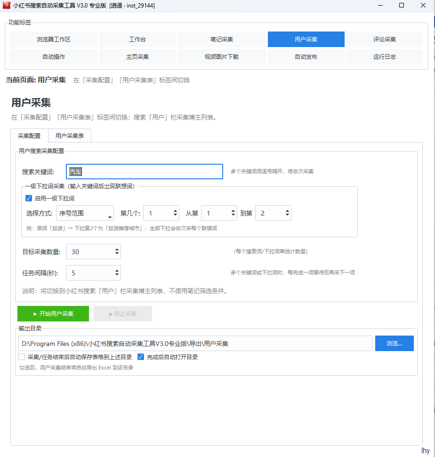Maximize the application window
This screenshot has width=435, height=457.
(402, 5)
